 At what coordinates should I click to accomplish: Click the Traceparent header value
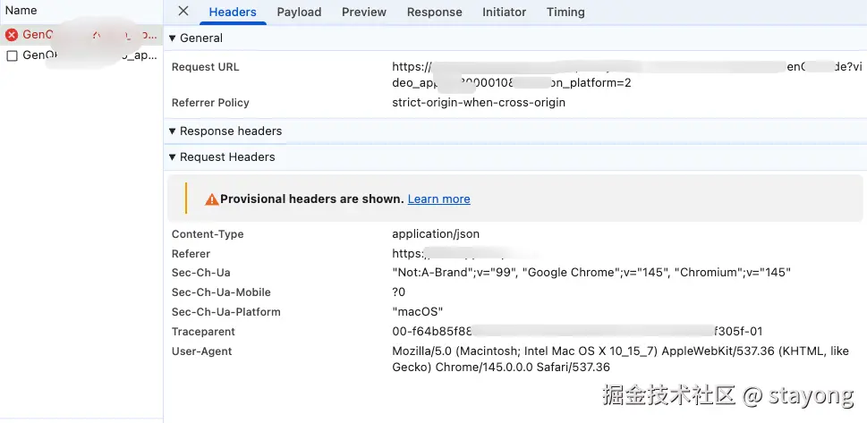tap(577, 332)
